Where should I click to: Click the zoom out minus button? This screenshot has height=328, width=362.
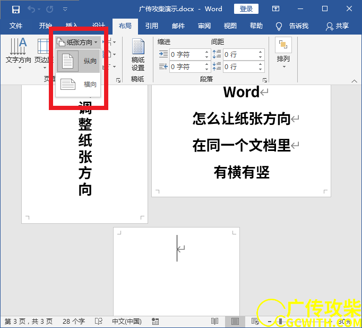point(270,322)
